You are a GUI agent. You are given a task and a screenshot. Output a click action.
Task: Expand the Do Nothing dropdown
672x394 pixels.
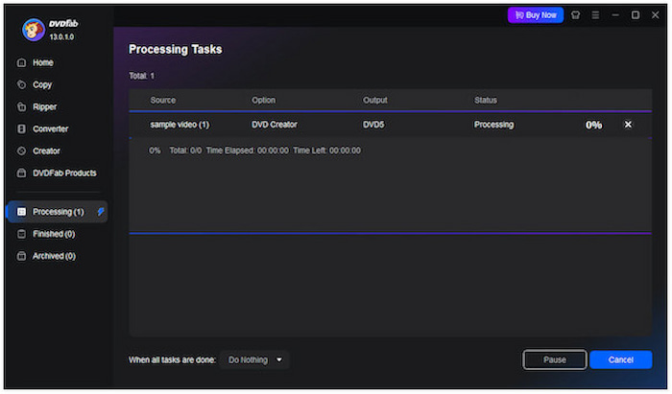254,359
